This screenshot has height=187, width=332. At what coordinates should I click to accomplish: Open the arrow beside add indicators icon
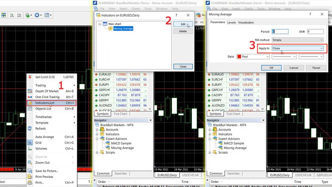(31, 15)
